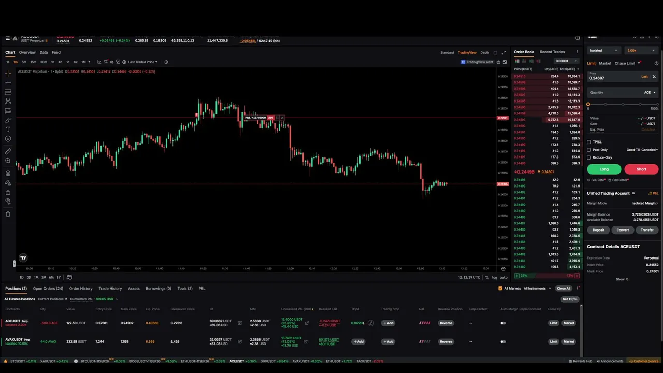Open the All Instruments filter dropdown
This screenshot has width=663, height=373.
click(x=536, y=289)
